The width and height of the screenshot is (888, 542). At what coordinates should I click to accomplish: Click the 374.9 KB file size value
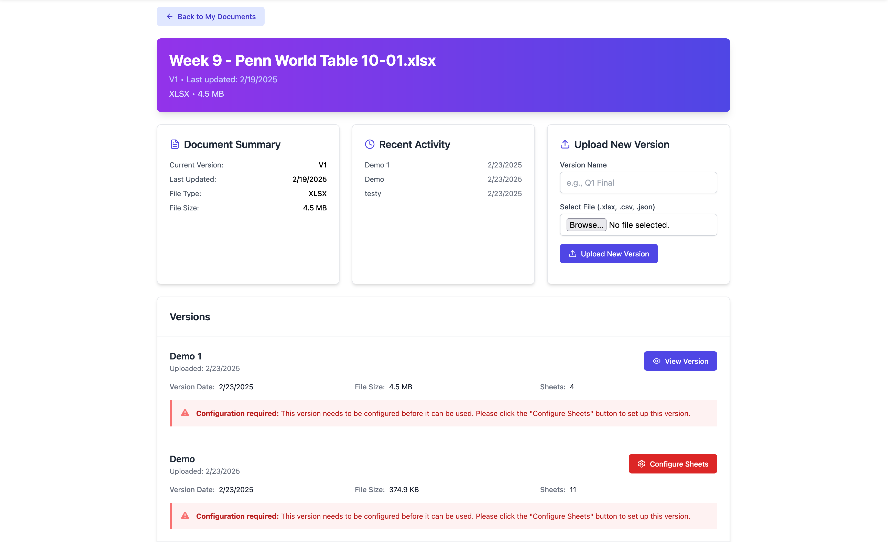click(404, 490)
